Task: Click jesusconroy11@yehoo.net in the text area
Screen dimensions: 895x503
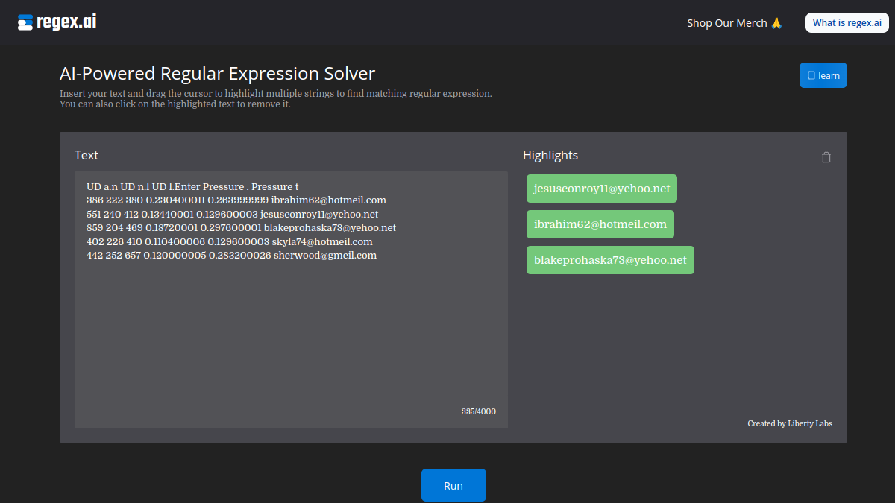Action: [319, 214]
